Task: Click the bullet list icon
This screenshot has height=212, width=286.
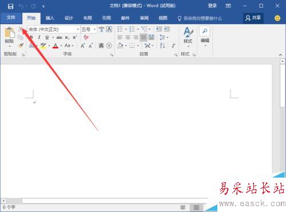Action: pyautogui.click(x=120, y=29)
